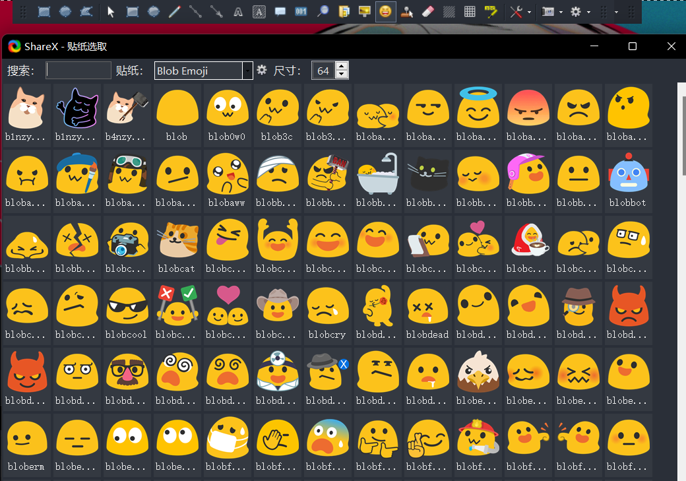Toggle the cursor stamp tool
This screenshot has height=481, width=686.
pyautogui.click(x=407, y=12)
